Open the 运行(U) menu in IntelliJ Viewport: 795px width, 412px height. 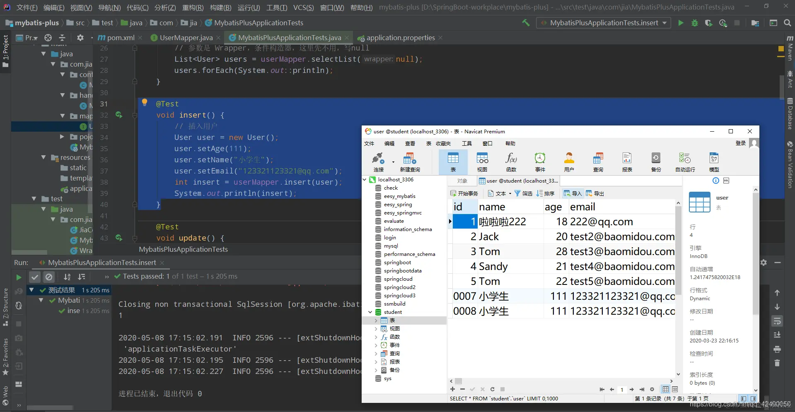click(249, 7)
